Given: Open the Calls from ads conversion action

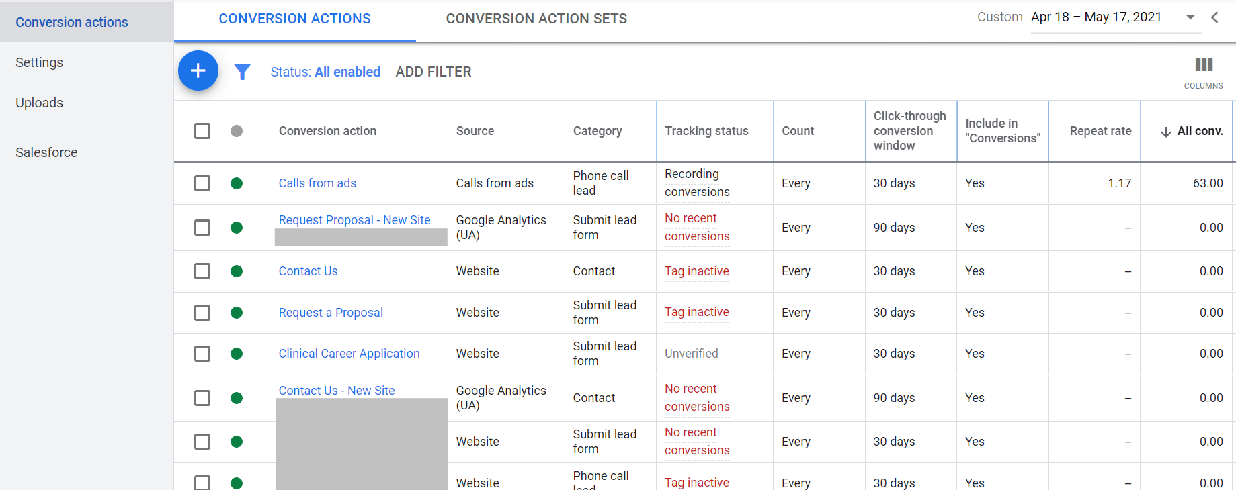Looking at the screenshot, I should click(x=317, y=183).
